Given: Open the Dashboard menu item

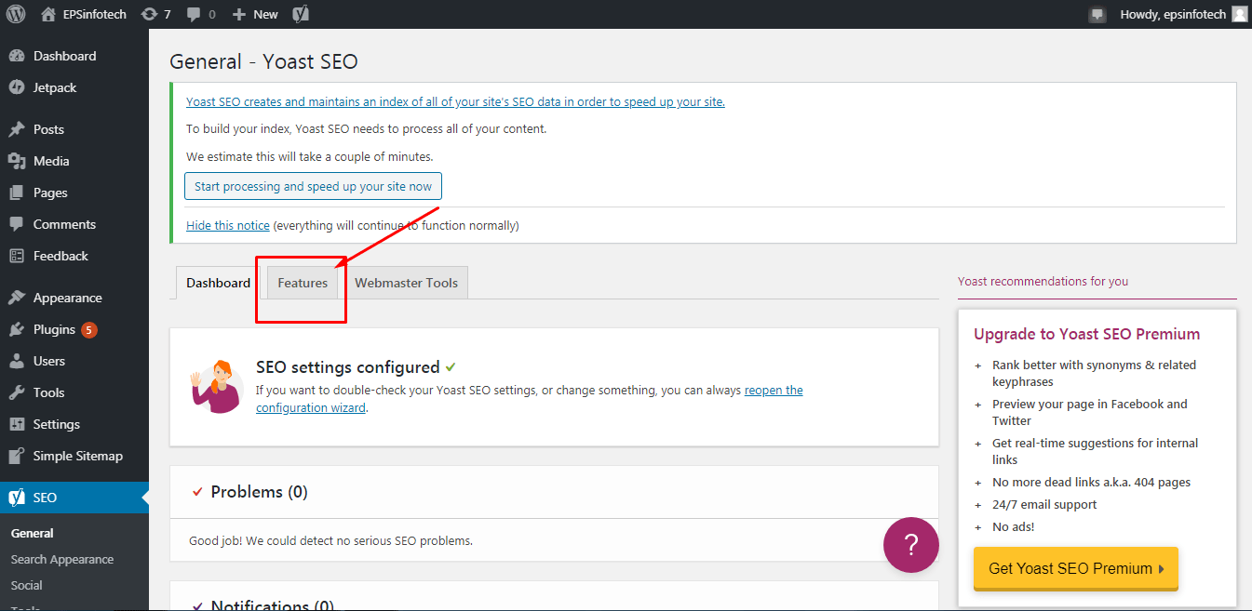Looking at the screenshot, I should (x=74, y=56).
